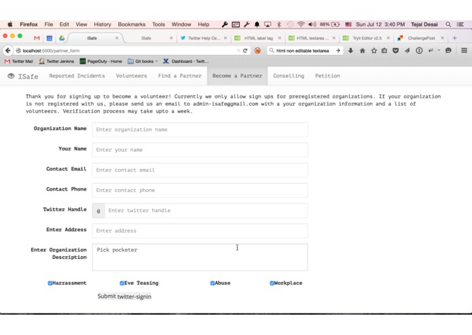This screenshot has width=472, height=335.
Task: Click into the Organization Description textarea
Action: (x=200, y=258)
